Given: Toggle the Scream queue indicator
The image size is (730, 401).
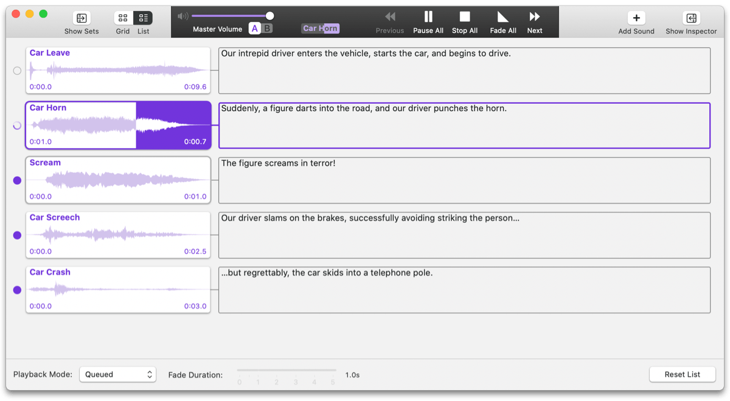Looking at the screenshot, I should pos(17,180).
